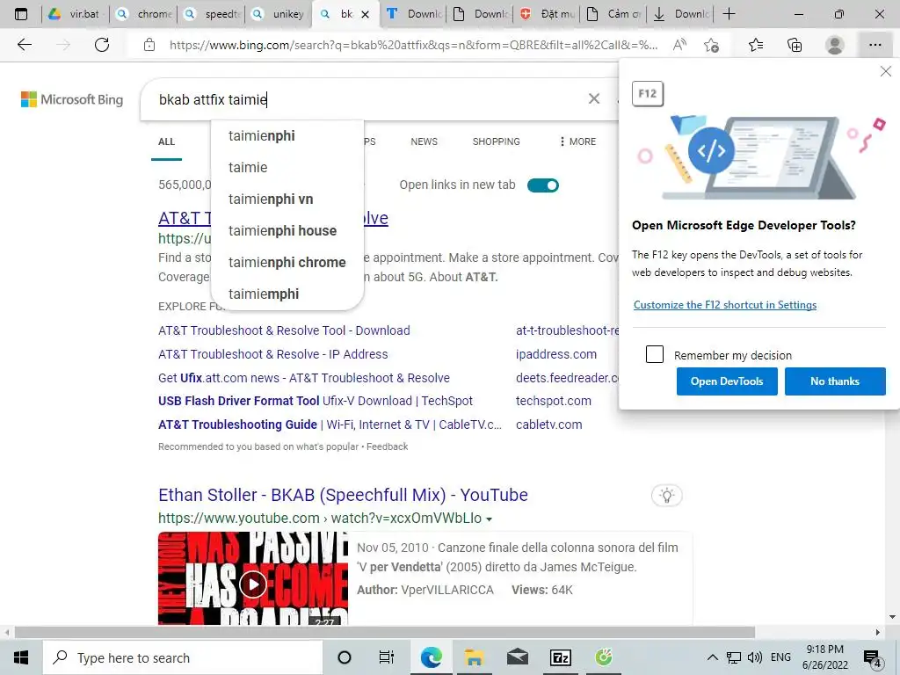Viewport: 900px width, 675px height.
Task: Open the tab actions menu icon
Action: point(21,14)
